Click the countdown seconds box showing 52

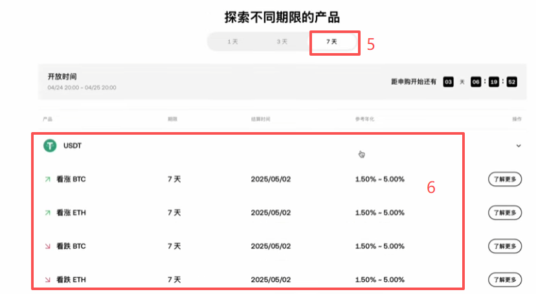tap(512, 82)
